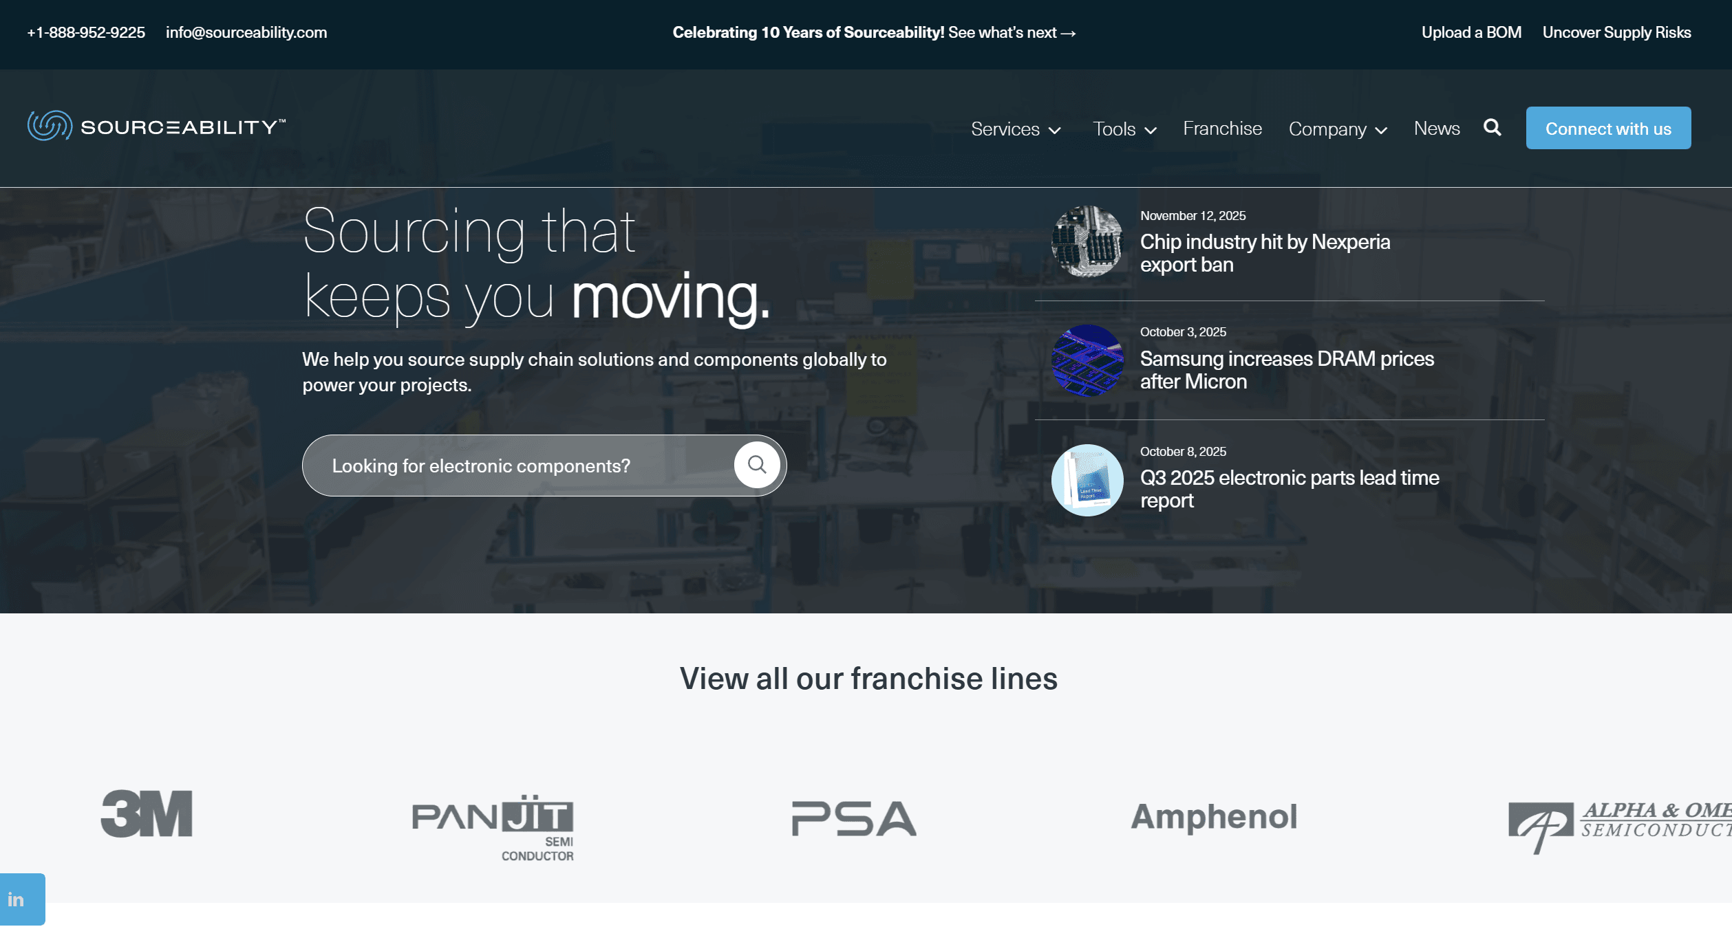This screenshot has height=951, width=1732.
Task: Open the News menu item
Action: tap(1436, 129)
